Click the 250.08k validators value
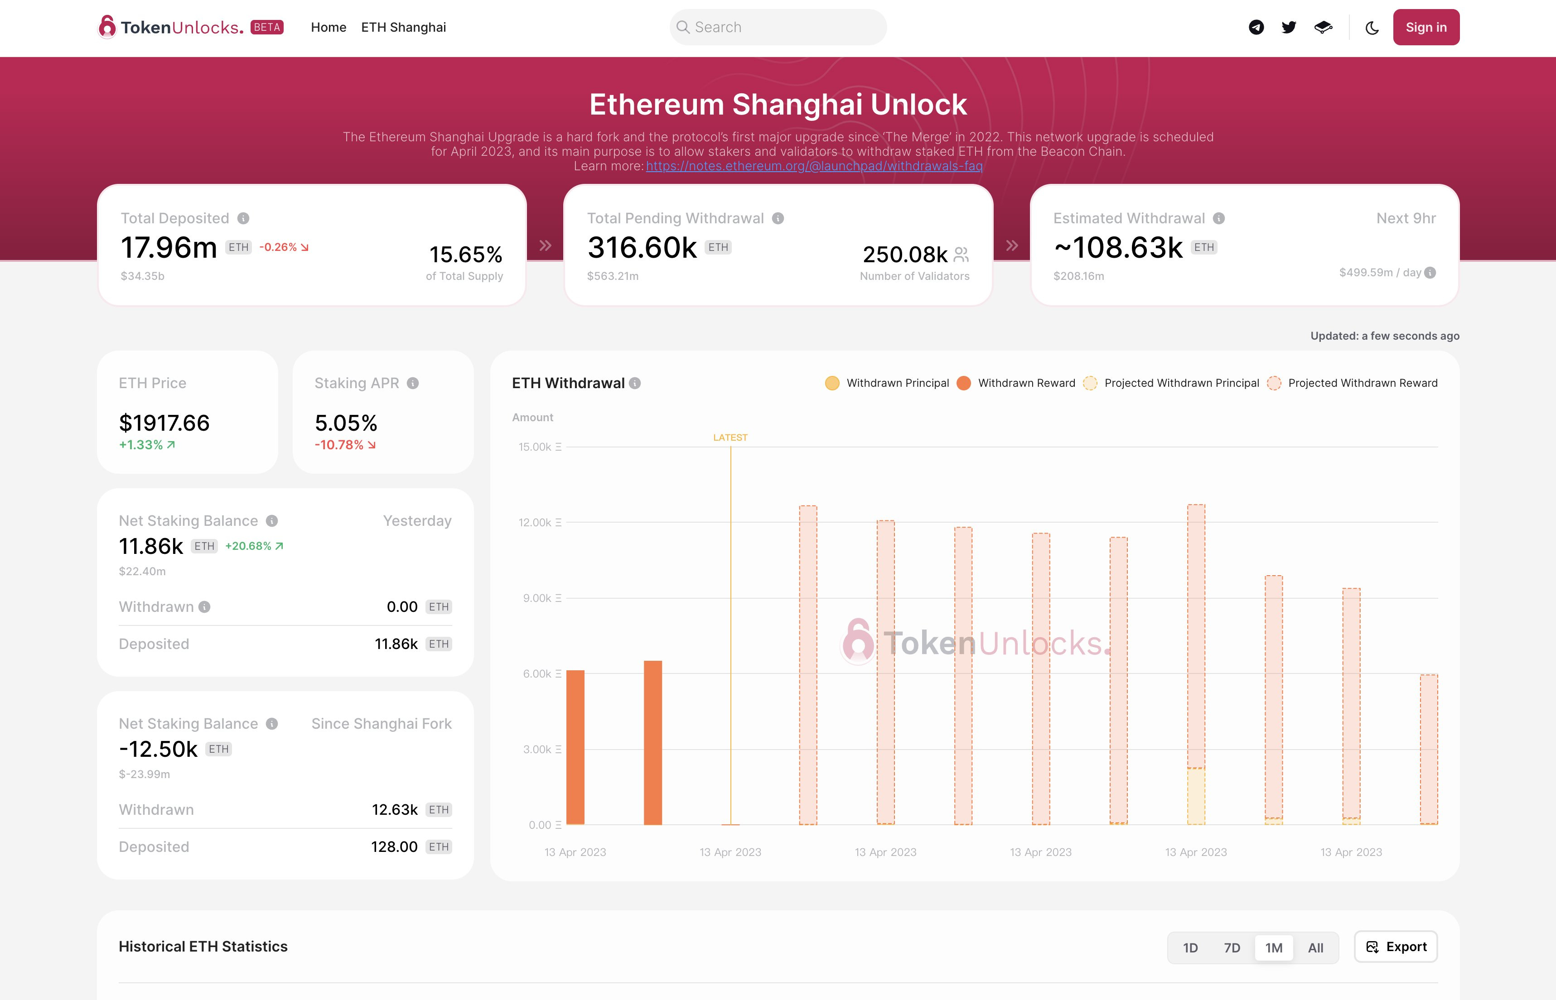This screenshot has width=1556, height=1000. pos(905,254)
